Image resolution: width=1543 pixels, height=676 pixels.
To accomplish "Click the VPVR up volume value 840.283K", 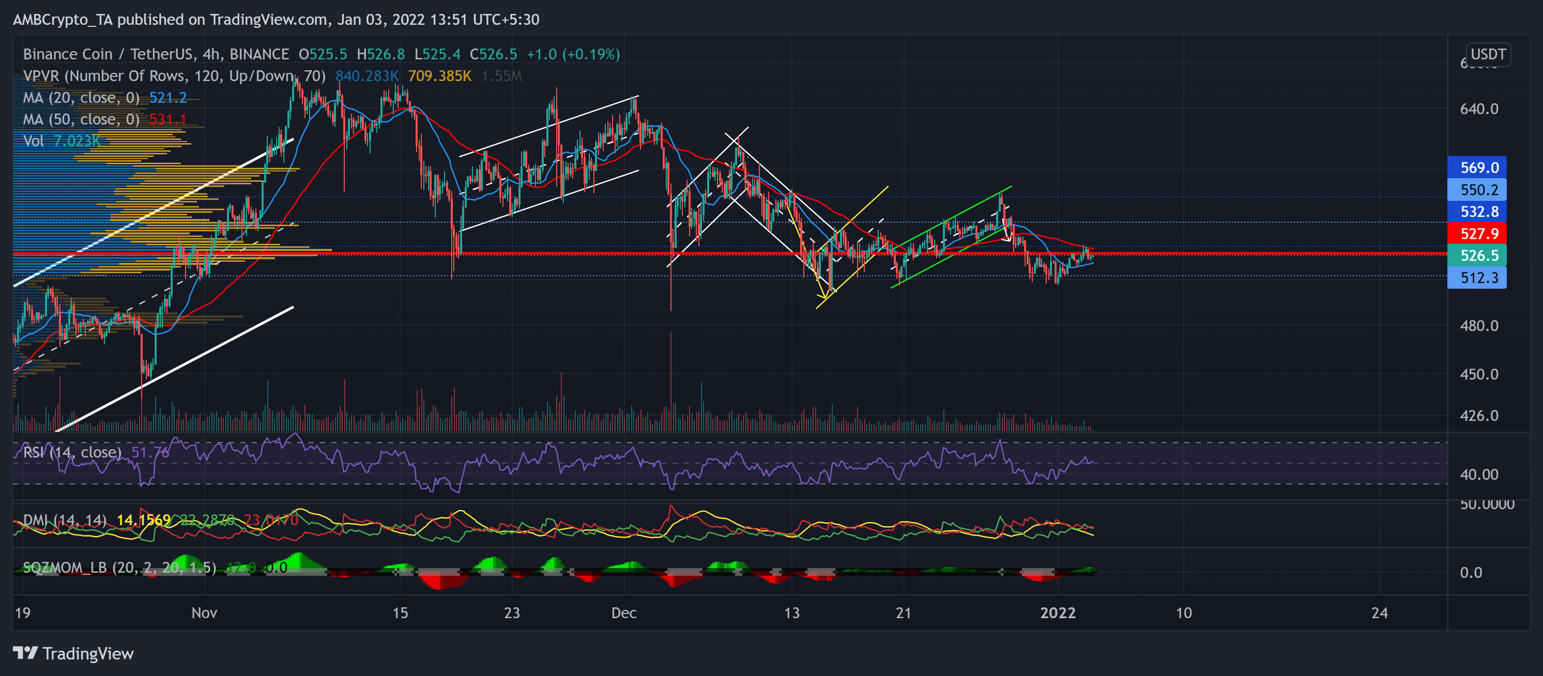I will tap(366, 76).
